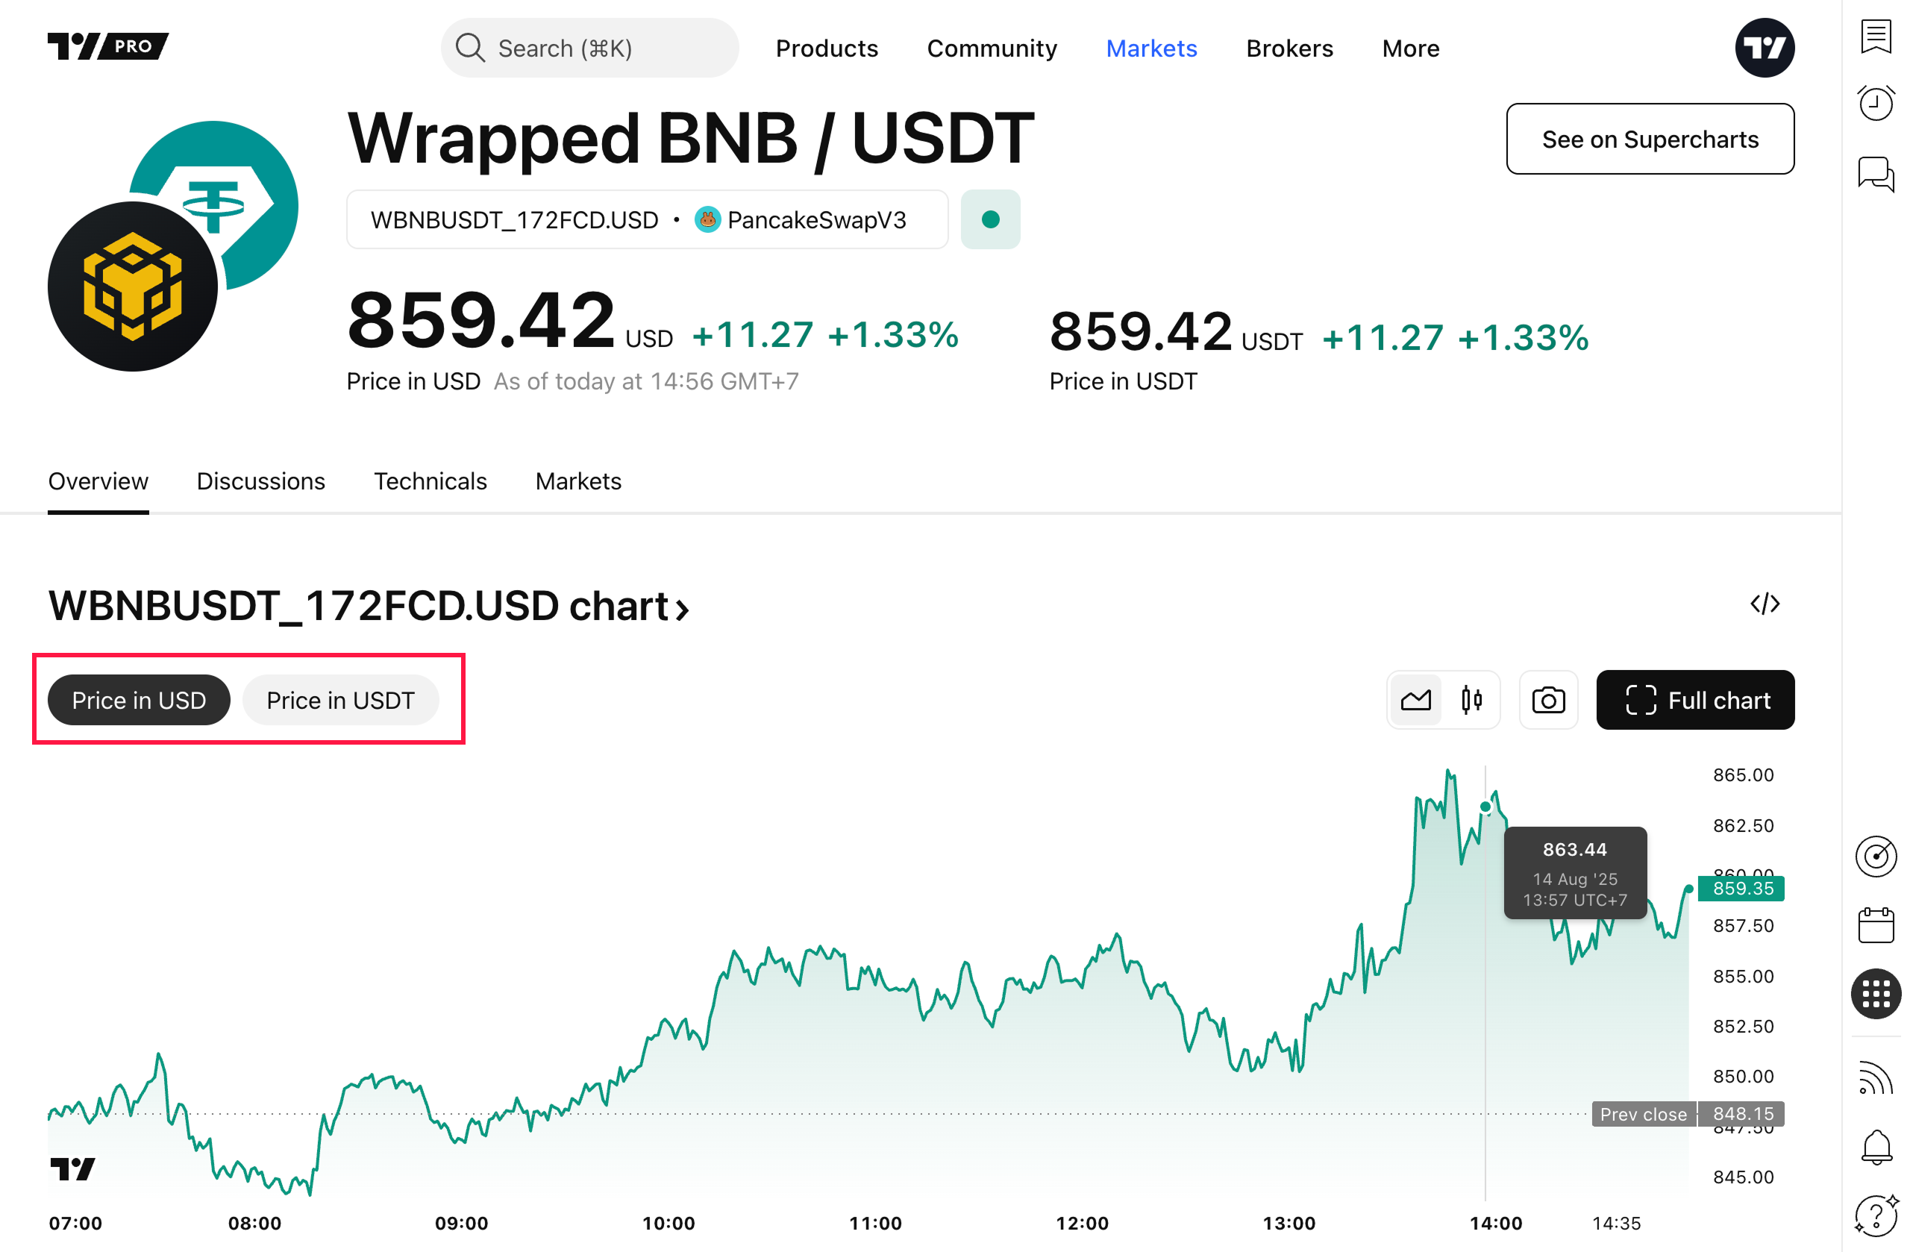Open the embed code icon
Screen dimensions: 1910x1252
1765,604
